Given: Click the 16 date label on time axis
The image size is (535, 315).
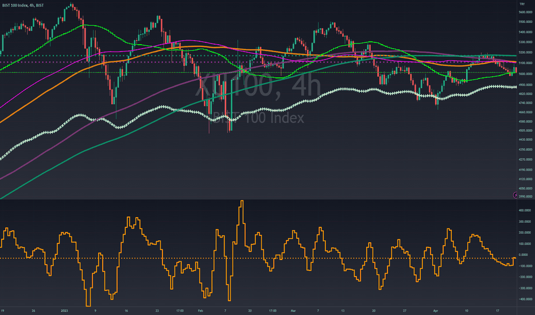Looking at the screenshot, I should tap(126, 310).
